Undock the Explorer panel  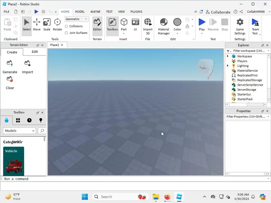263,45
